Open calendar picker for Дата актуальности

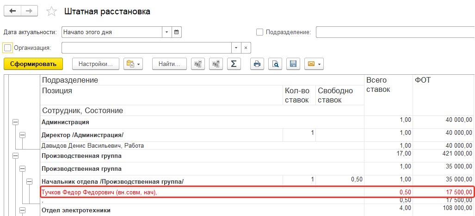tap(177, 32)
